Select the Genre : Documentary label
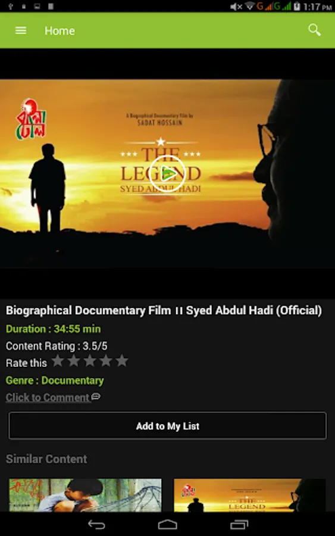 point(55,381)
